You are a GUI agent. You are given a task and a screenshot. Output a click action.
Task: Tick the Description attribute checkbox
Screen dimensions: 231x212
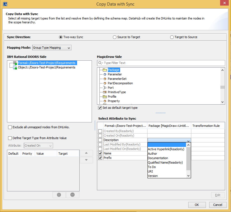coord(100,140)
